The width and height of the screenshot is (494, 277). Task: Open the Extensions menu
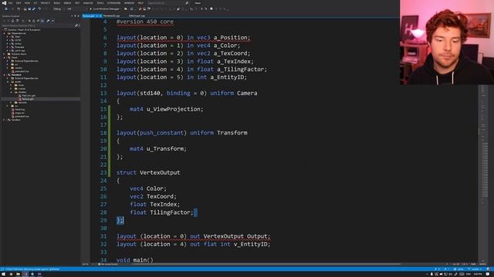pos(113,3)
